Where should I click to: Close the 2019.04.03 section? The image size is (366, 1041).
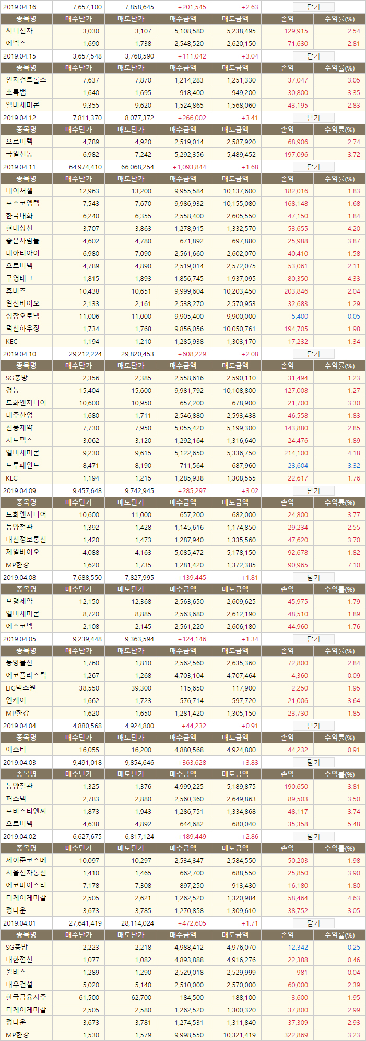click(313, 763)
